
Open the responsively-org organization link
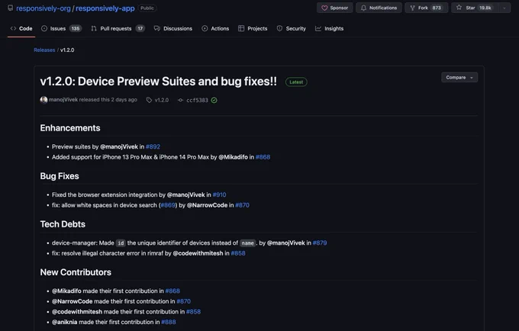44,8
